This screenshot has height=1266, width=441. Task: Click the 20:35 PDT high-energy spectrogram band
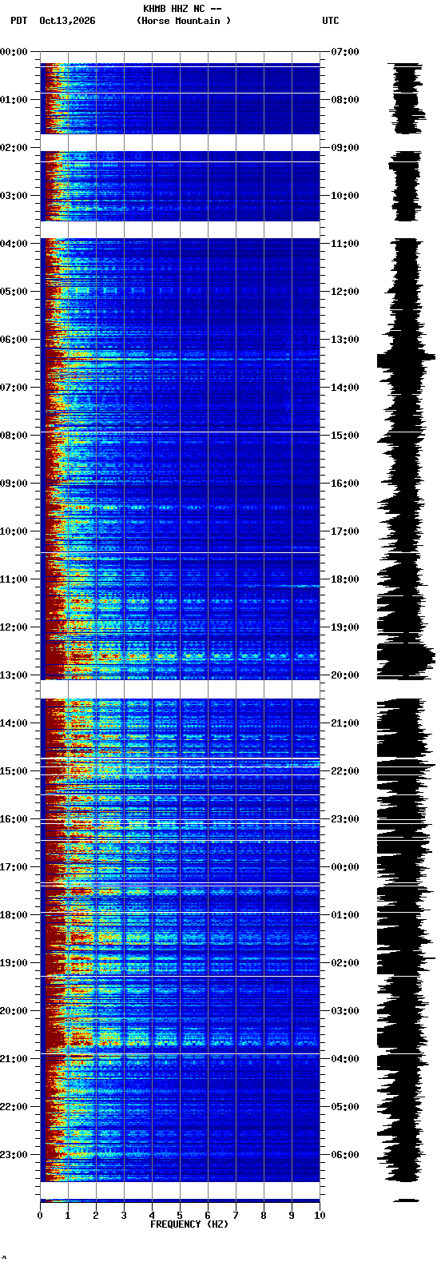(x=180, y=1038)
